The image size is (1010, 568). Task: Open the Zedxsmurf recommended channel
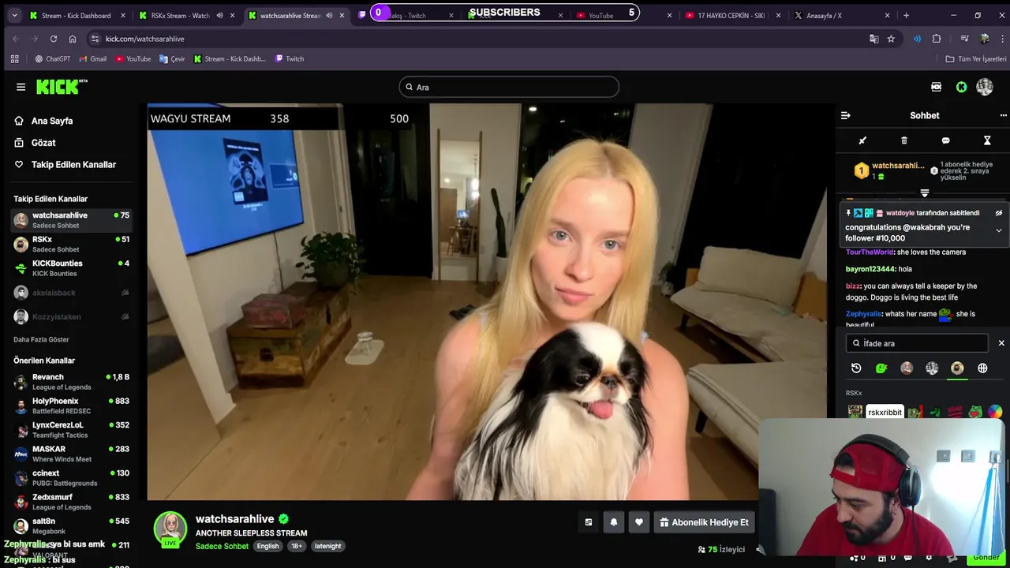point(71,502)
